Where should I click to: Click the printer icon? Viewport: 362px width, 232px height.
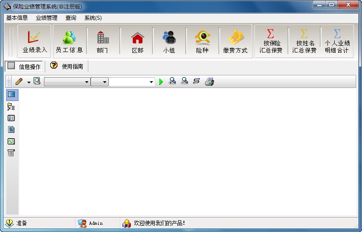209,82
